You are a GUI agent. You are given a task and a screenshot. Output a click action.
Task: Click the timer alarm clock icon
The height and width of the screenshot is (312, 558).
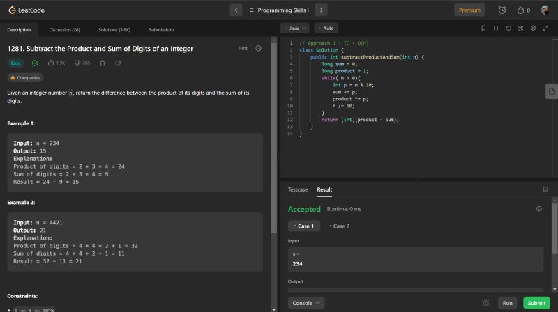click(502, 10)
